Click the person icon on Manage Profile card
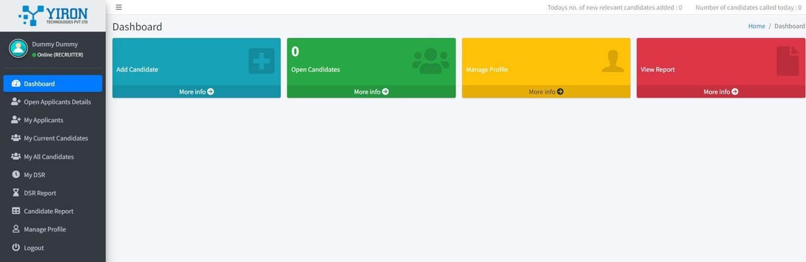This screenshot has height=262, width=806. coord(612,61)
